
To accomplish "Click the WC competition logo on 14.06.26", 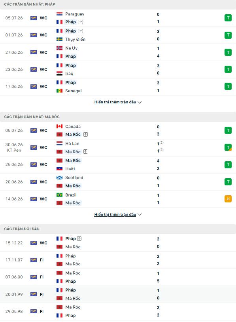I will (34, 199).
